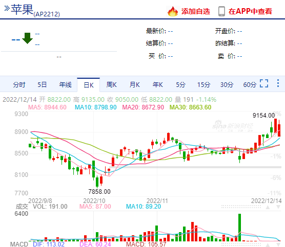Switch to the 30分 chart tab
Image resolution: width=285 pixels, height=247 pixels.
click(227, 85)
